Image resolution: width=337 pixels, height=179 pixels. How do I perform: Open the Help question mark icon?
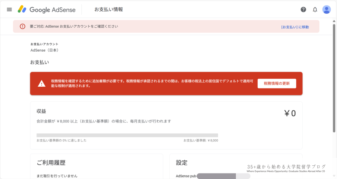pyautogui.click(x=303, y=9)
